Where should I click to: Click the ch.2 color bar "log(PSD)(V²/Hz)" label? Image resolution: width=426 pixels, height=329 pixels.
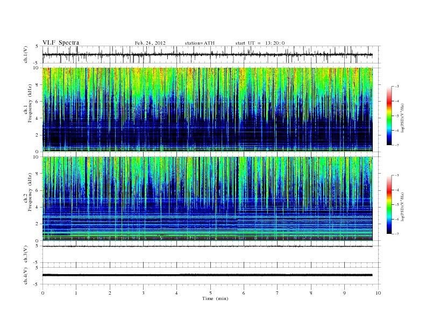(x=403, y=206)
